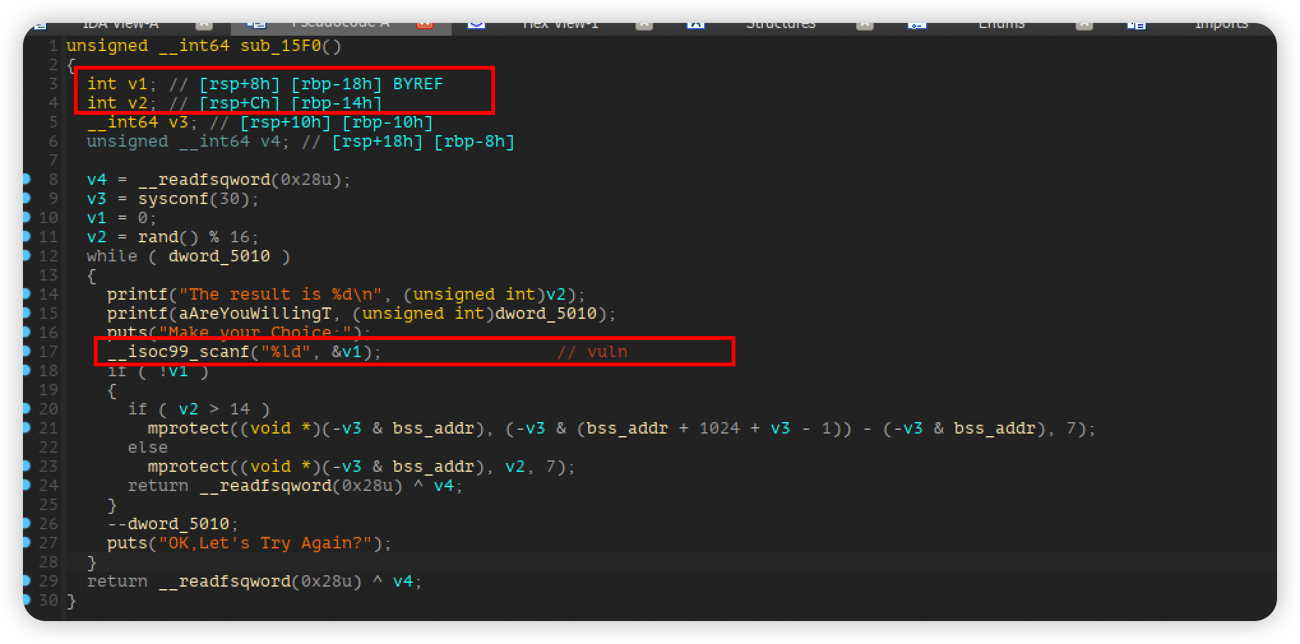The height and width of the screenshot is (644, 1300).
Task: Set breakpoint dot on scanf line 17
Action: 26,351
